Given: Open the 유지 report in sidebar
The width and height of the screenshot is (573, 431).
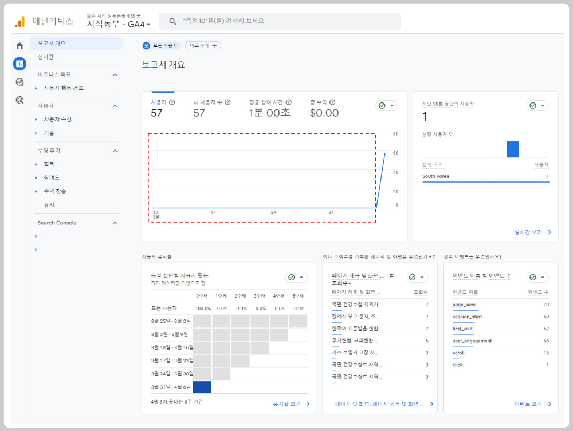Looking at the screenshot, I should pos(49,205).
